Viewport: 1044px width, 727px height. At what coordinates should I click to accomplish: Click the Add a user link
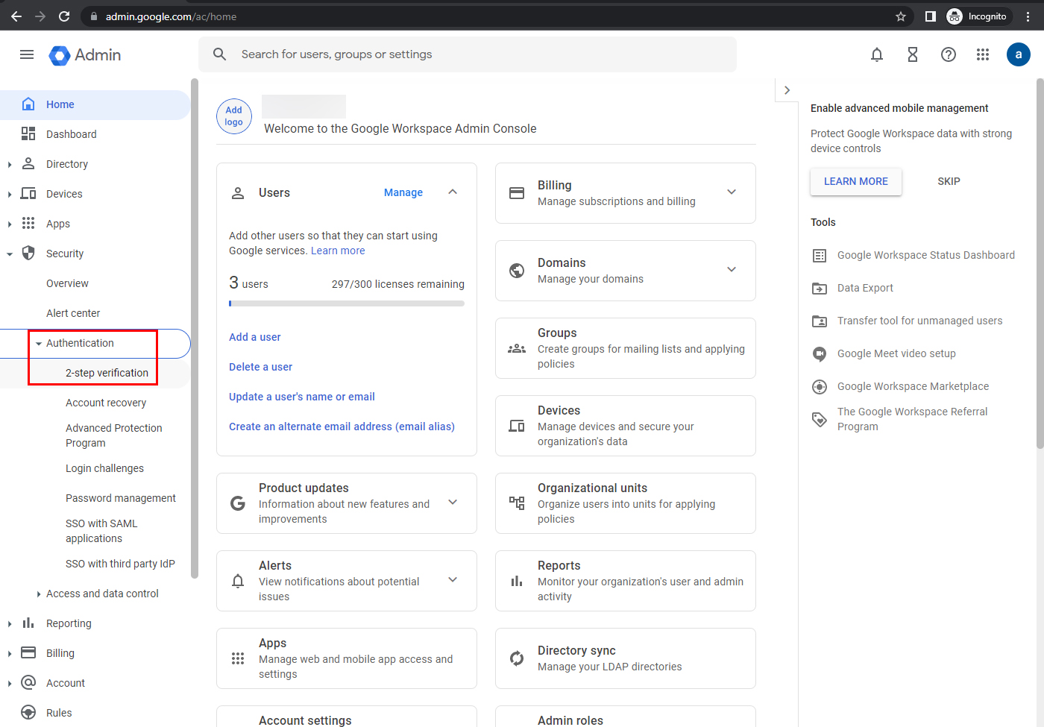[255, 337]
